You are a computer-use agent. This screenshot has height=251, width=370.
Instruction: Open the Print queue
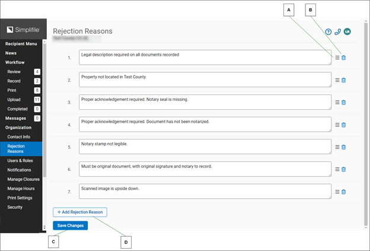tap(12, 90)
